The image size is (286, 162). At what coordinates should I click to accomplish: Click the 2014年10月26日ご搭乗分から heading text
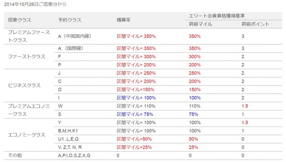point(35,4)
